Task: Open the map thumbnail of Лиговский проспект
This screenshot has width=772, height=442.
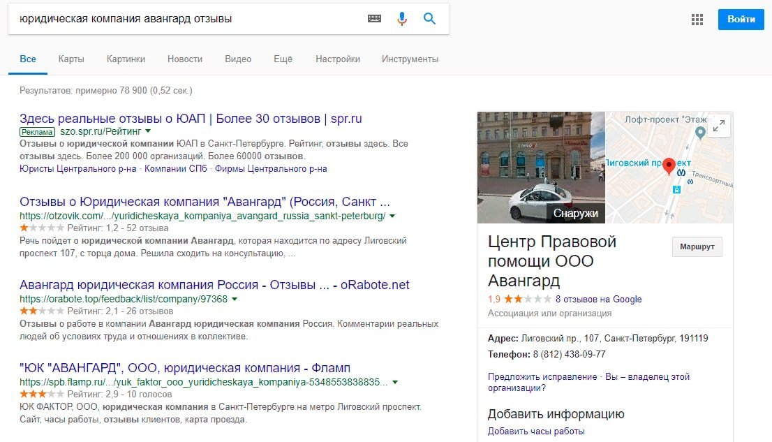Action: click(x=669, y=168)
